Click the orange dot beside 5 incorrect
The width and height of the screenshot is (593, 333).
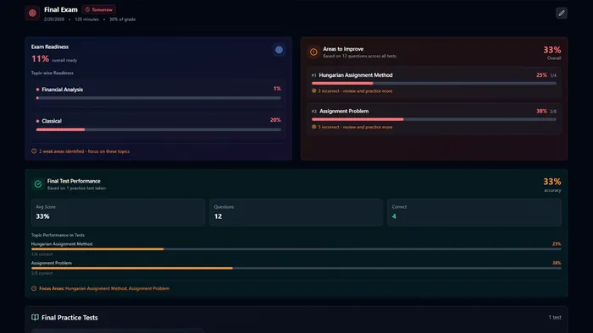click(x=314, y=127)
